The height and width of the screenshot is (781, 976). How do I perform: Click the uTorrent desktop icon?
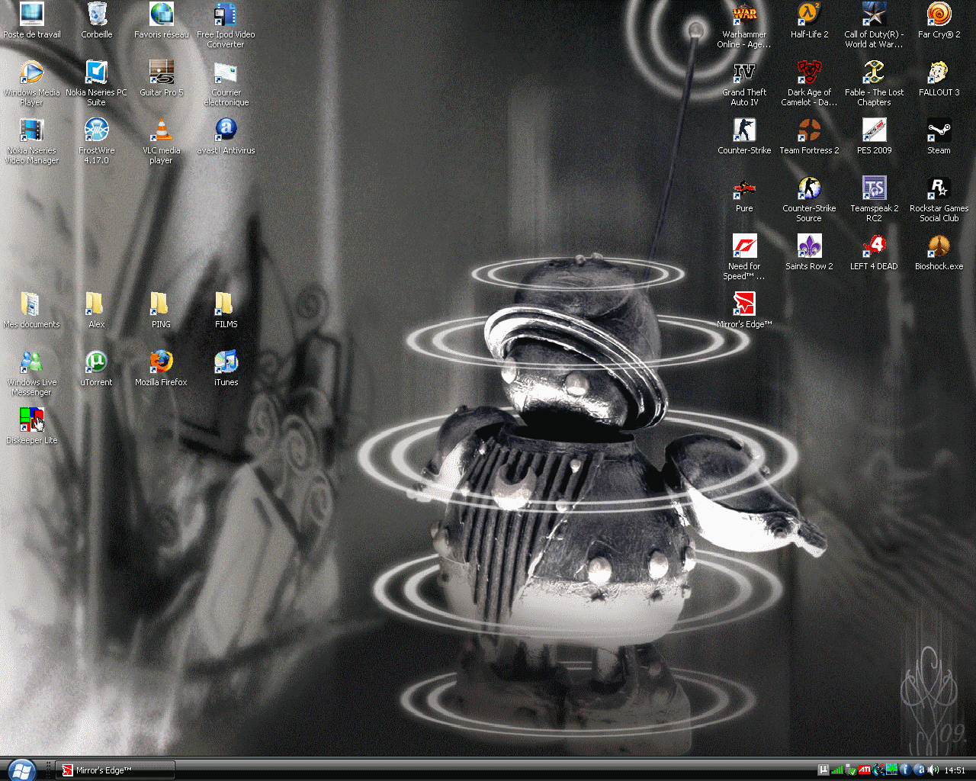96,363
